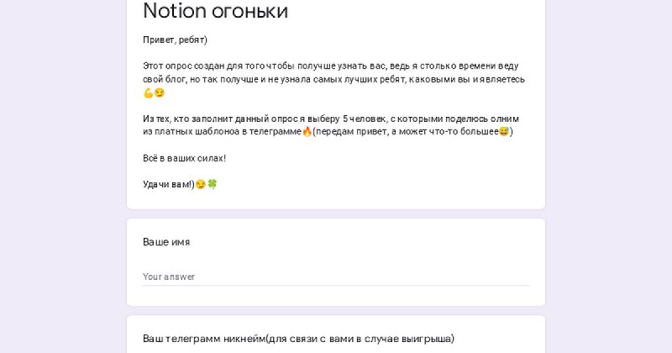The width and height of the screenshot is (672, 353).
Task: Click the 'Ваше имя' question card
Action: (x=336, y=262)
